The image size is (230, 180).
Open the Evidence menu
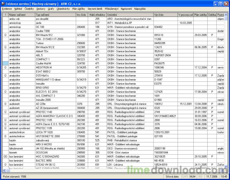7,9
